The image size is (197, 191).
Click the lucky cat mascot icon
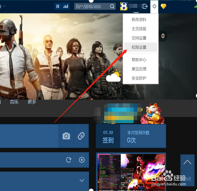[x=153, y=113]
